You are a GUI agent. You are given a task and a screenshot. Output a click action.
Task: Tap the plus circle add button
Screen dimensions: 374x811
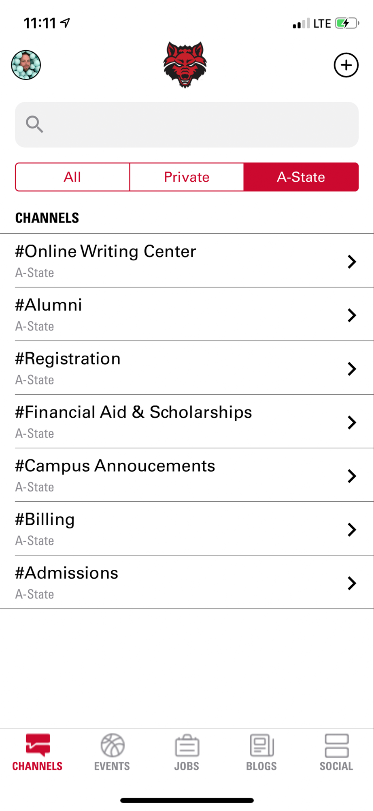pyautogui.click(x=346, y=65)
